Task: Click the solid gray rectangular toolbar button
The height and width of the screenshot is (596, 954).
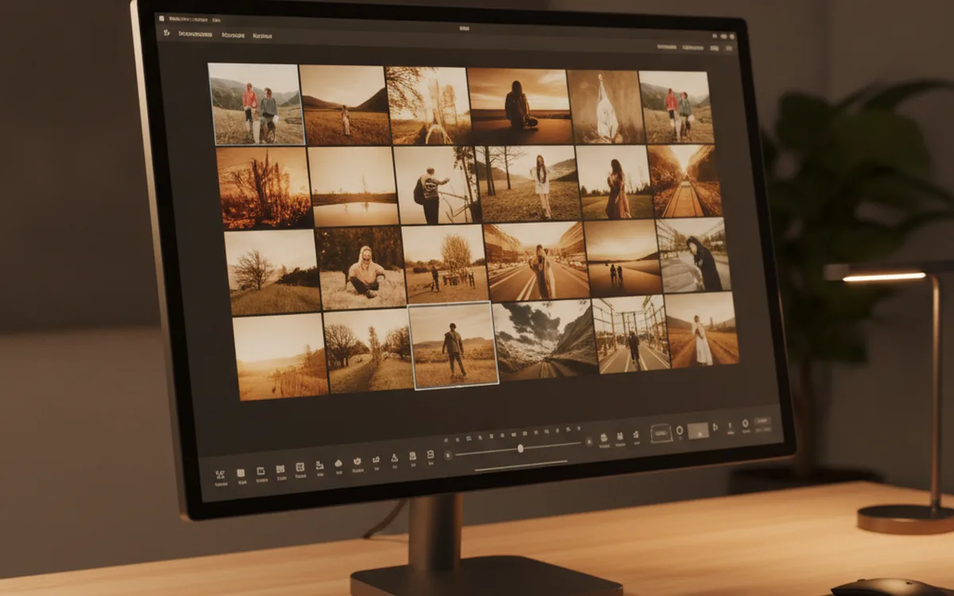Action: point(698,430)
